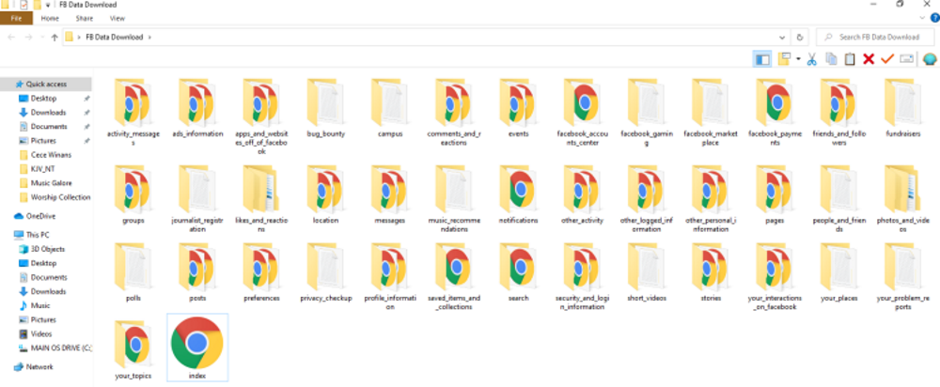Select the saved_items_and_collections folder
The image size is (940, 387).
point(454,275)
